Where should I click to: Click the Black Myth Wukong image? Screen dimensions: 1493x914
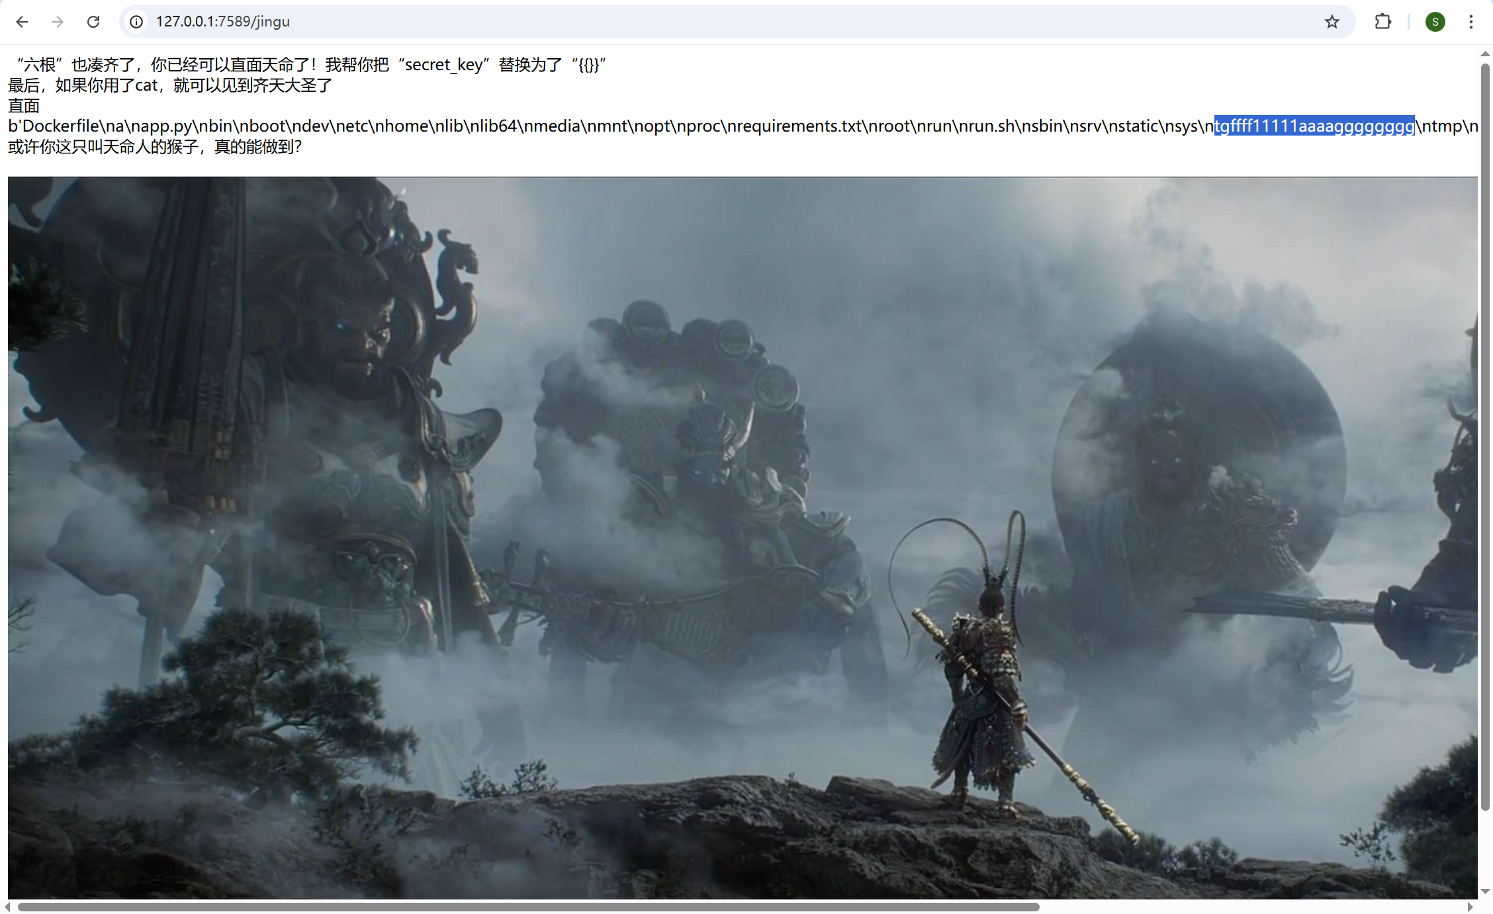tap(743, 538)
